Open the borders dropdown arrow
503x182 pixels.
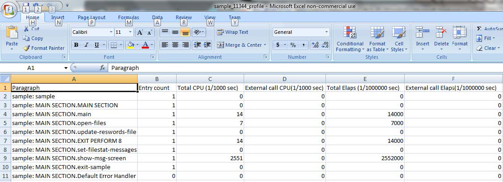(120, 45)
